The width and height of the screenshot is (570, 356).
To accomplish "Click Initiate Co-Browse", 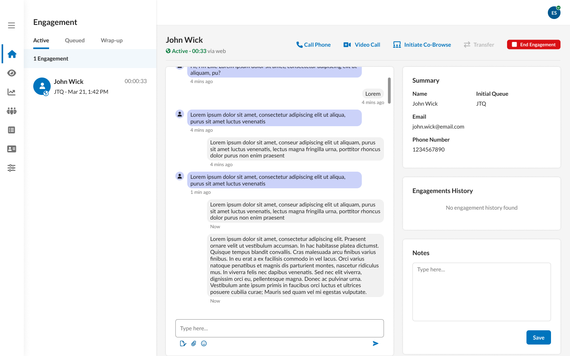I will point(422,45).
